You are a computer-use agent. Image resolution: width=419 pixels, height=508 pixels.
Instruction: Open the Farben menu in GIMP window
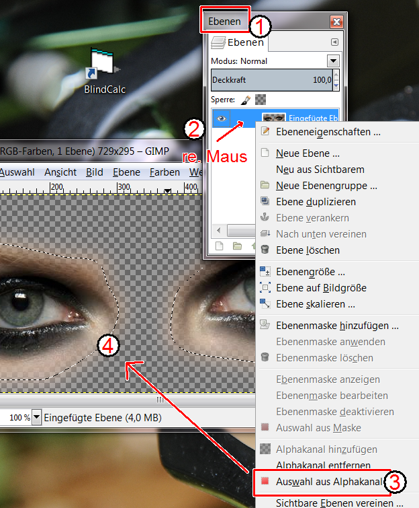coord(165,172)
